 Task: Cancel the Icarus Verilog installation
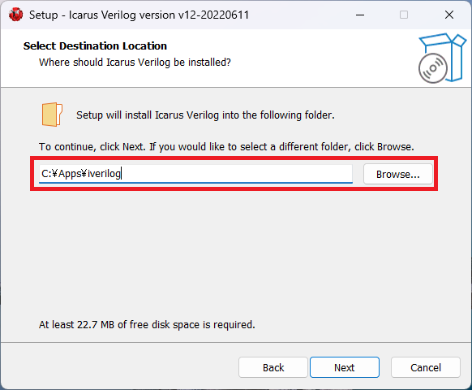[426, 367]
